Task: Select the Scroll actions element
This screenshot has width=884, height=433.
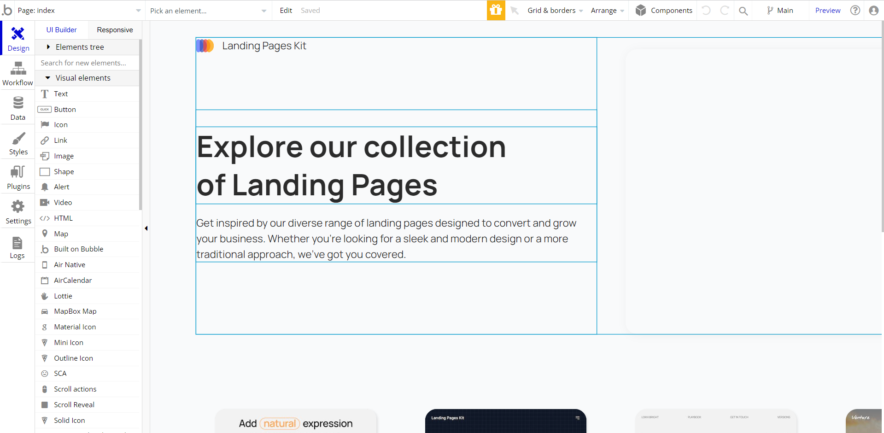Action: click(x=88, y=389)
